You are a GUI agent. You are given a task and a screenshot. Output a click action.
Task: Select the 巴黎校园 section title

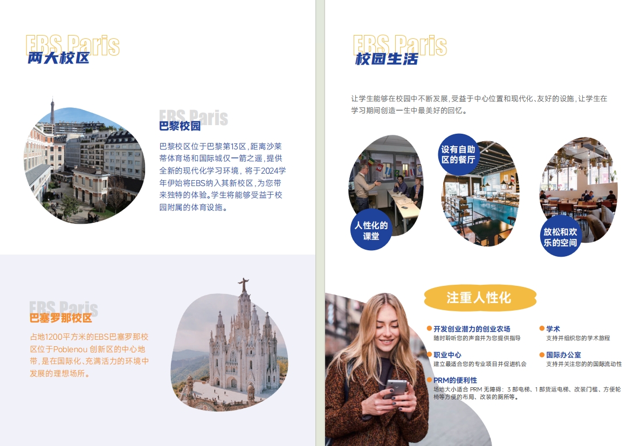click(180, 126)
